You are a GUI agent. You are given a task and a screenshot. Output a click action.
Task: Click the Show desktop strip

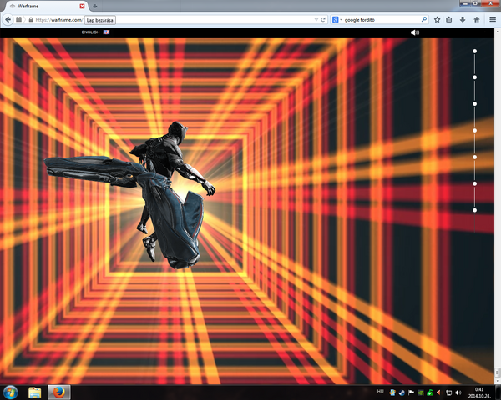(x=498, y=392)
